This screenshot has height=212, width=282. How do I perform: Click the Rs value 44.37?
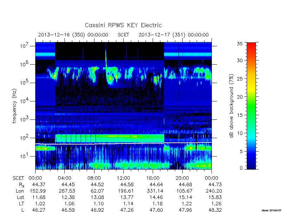point(39,184)
